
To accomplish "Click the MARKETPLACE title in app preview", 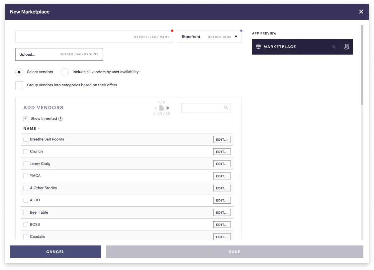I will (280, 47).
